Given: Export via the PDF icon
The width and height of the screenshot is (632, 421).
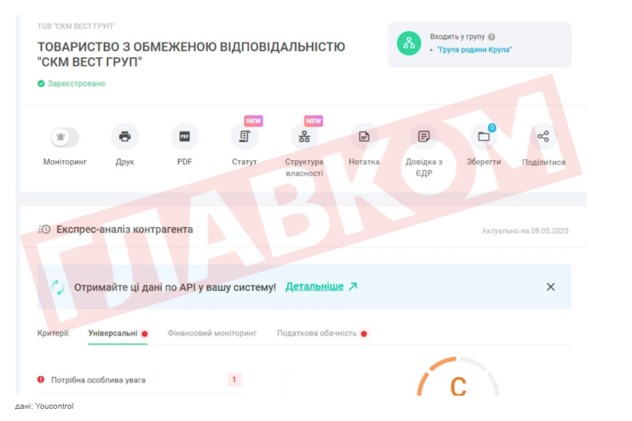Looking at the screenshot, I should click(185, 137).
